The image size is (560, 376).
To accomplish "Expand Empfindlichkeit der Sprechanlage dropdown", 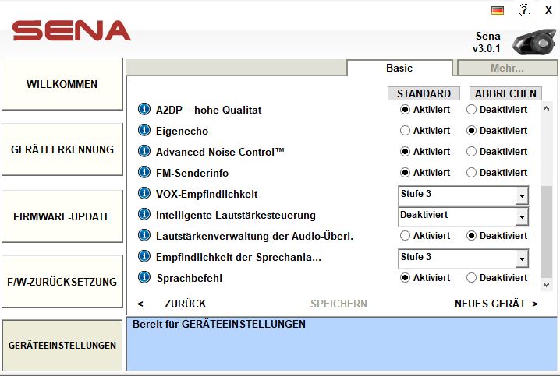I will tap(521, 258).
